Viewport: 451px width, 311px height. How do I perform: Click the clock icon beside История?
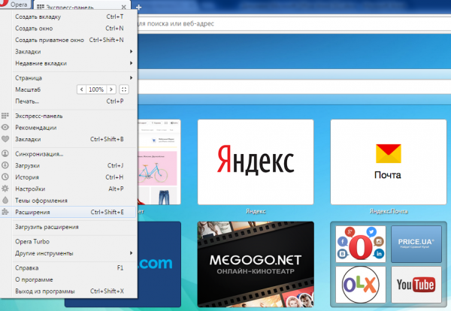click(x=5, y=177)
